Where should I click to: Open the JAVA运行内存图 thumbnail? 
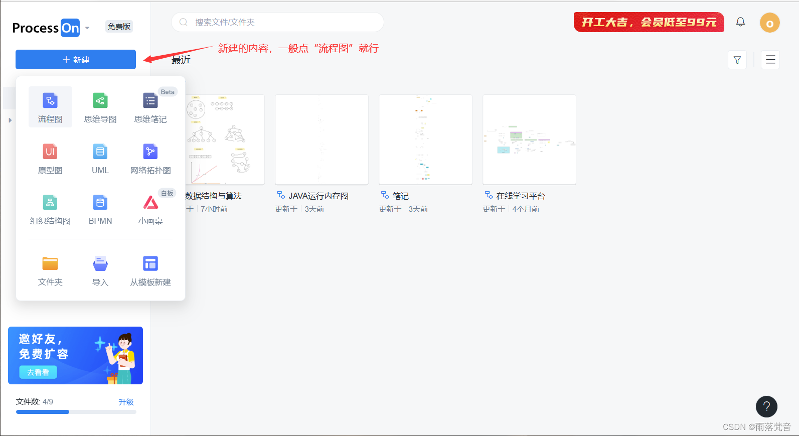click(x=322, y=139)
